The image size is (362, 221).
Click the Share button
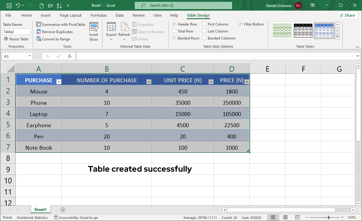coord(347,15)
